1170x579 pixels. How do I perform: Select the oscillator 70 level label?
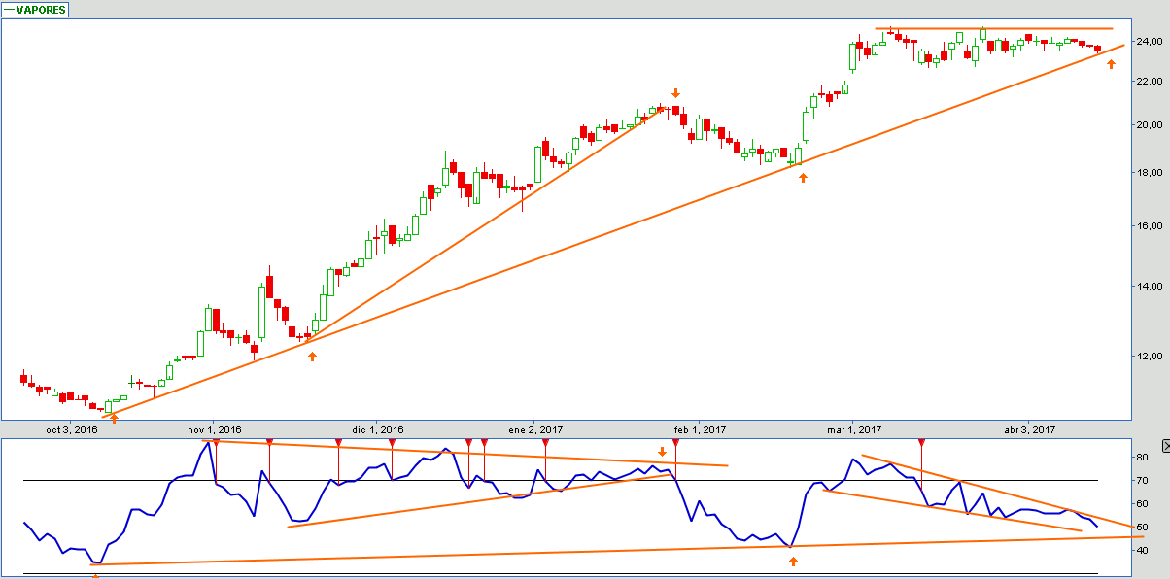pos(1144,481)
